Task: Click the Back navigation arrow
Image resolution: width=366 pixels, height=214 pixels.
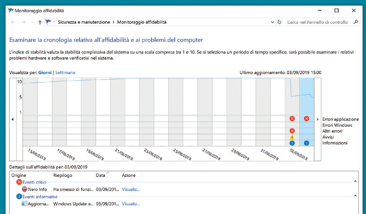Action: [x=13, y=22]
